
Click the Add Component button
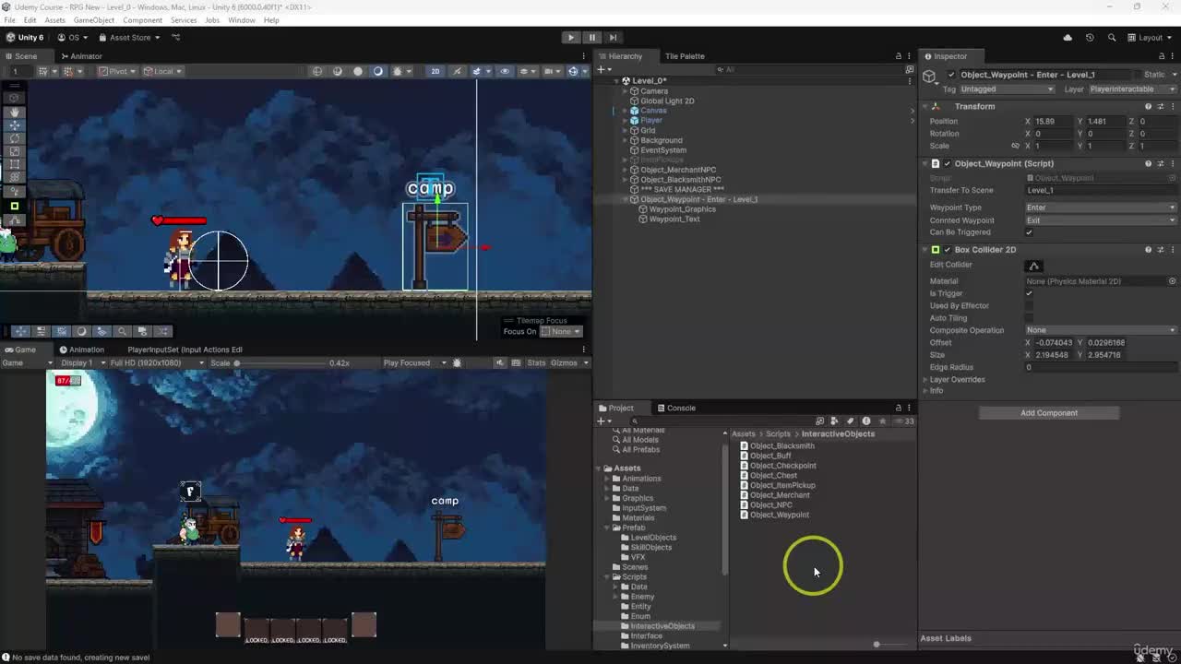point(1049,413)
